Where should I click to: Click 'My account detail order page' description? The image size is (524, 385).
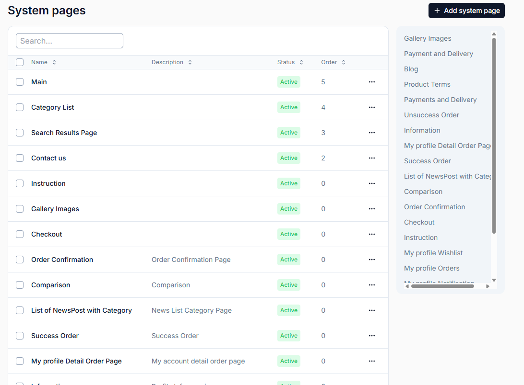(198, 361)
